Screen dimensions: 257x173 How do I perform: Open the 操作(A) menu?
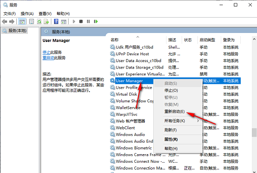coord(27,13)
